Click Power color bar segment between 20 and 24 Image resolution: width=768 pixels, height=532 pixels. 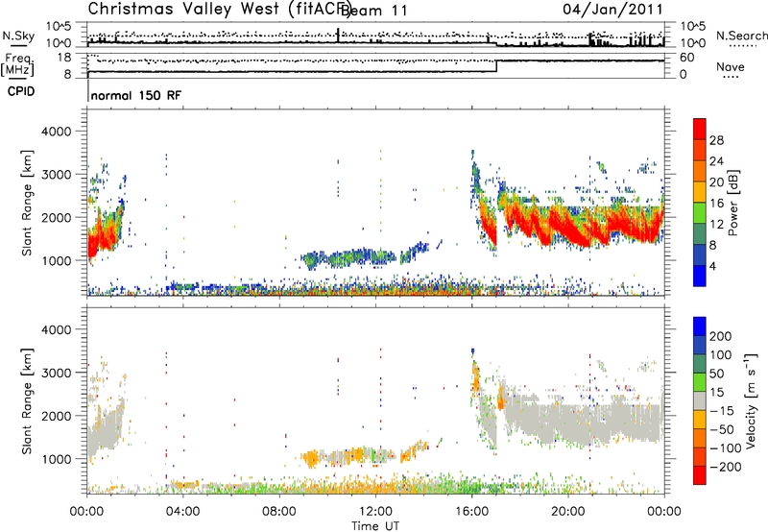click(x=700, y=172)
